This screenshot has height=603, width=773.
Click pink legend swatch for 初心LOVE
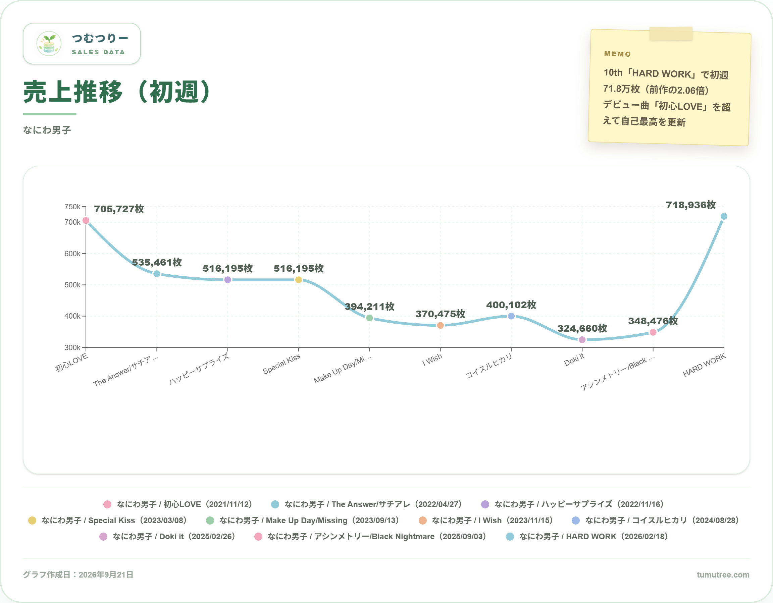pos(107,504)
